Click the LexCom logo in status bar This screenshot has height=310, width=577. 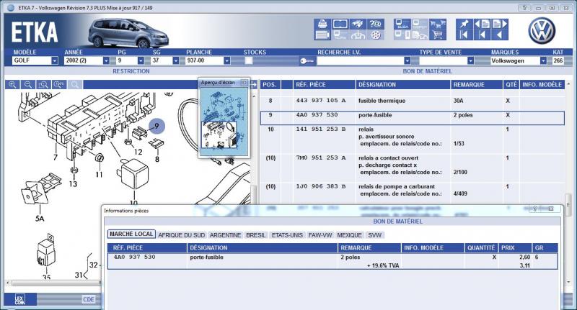[x=20, y=299]
